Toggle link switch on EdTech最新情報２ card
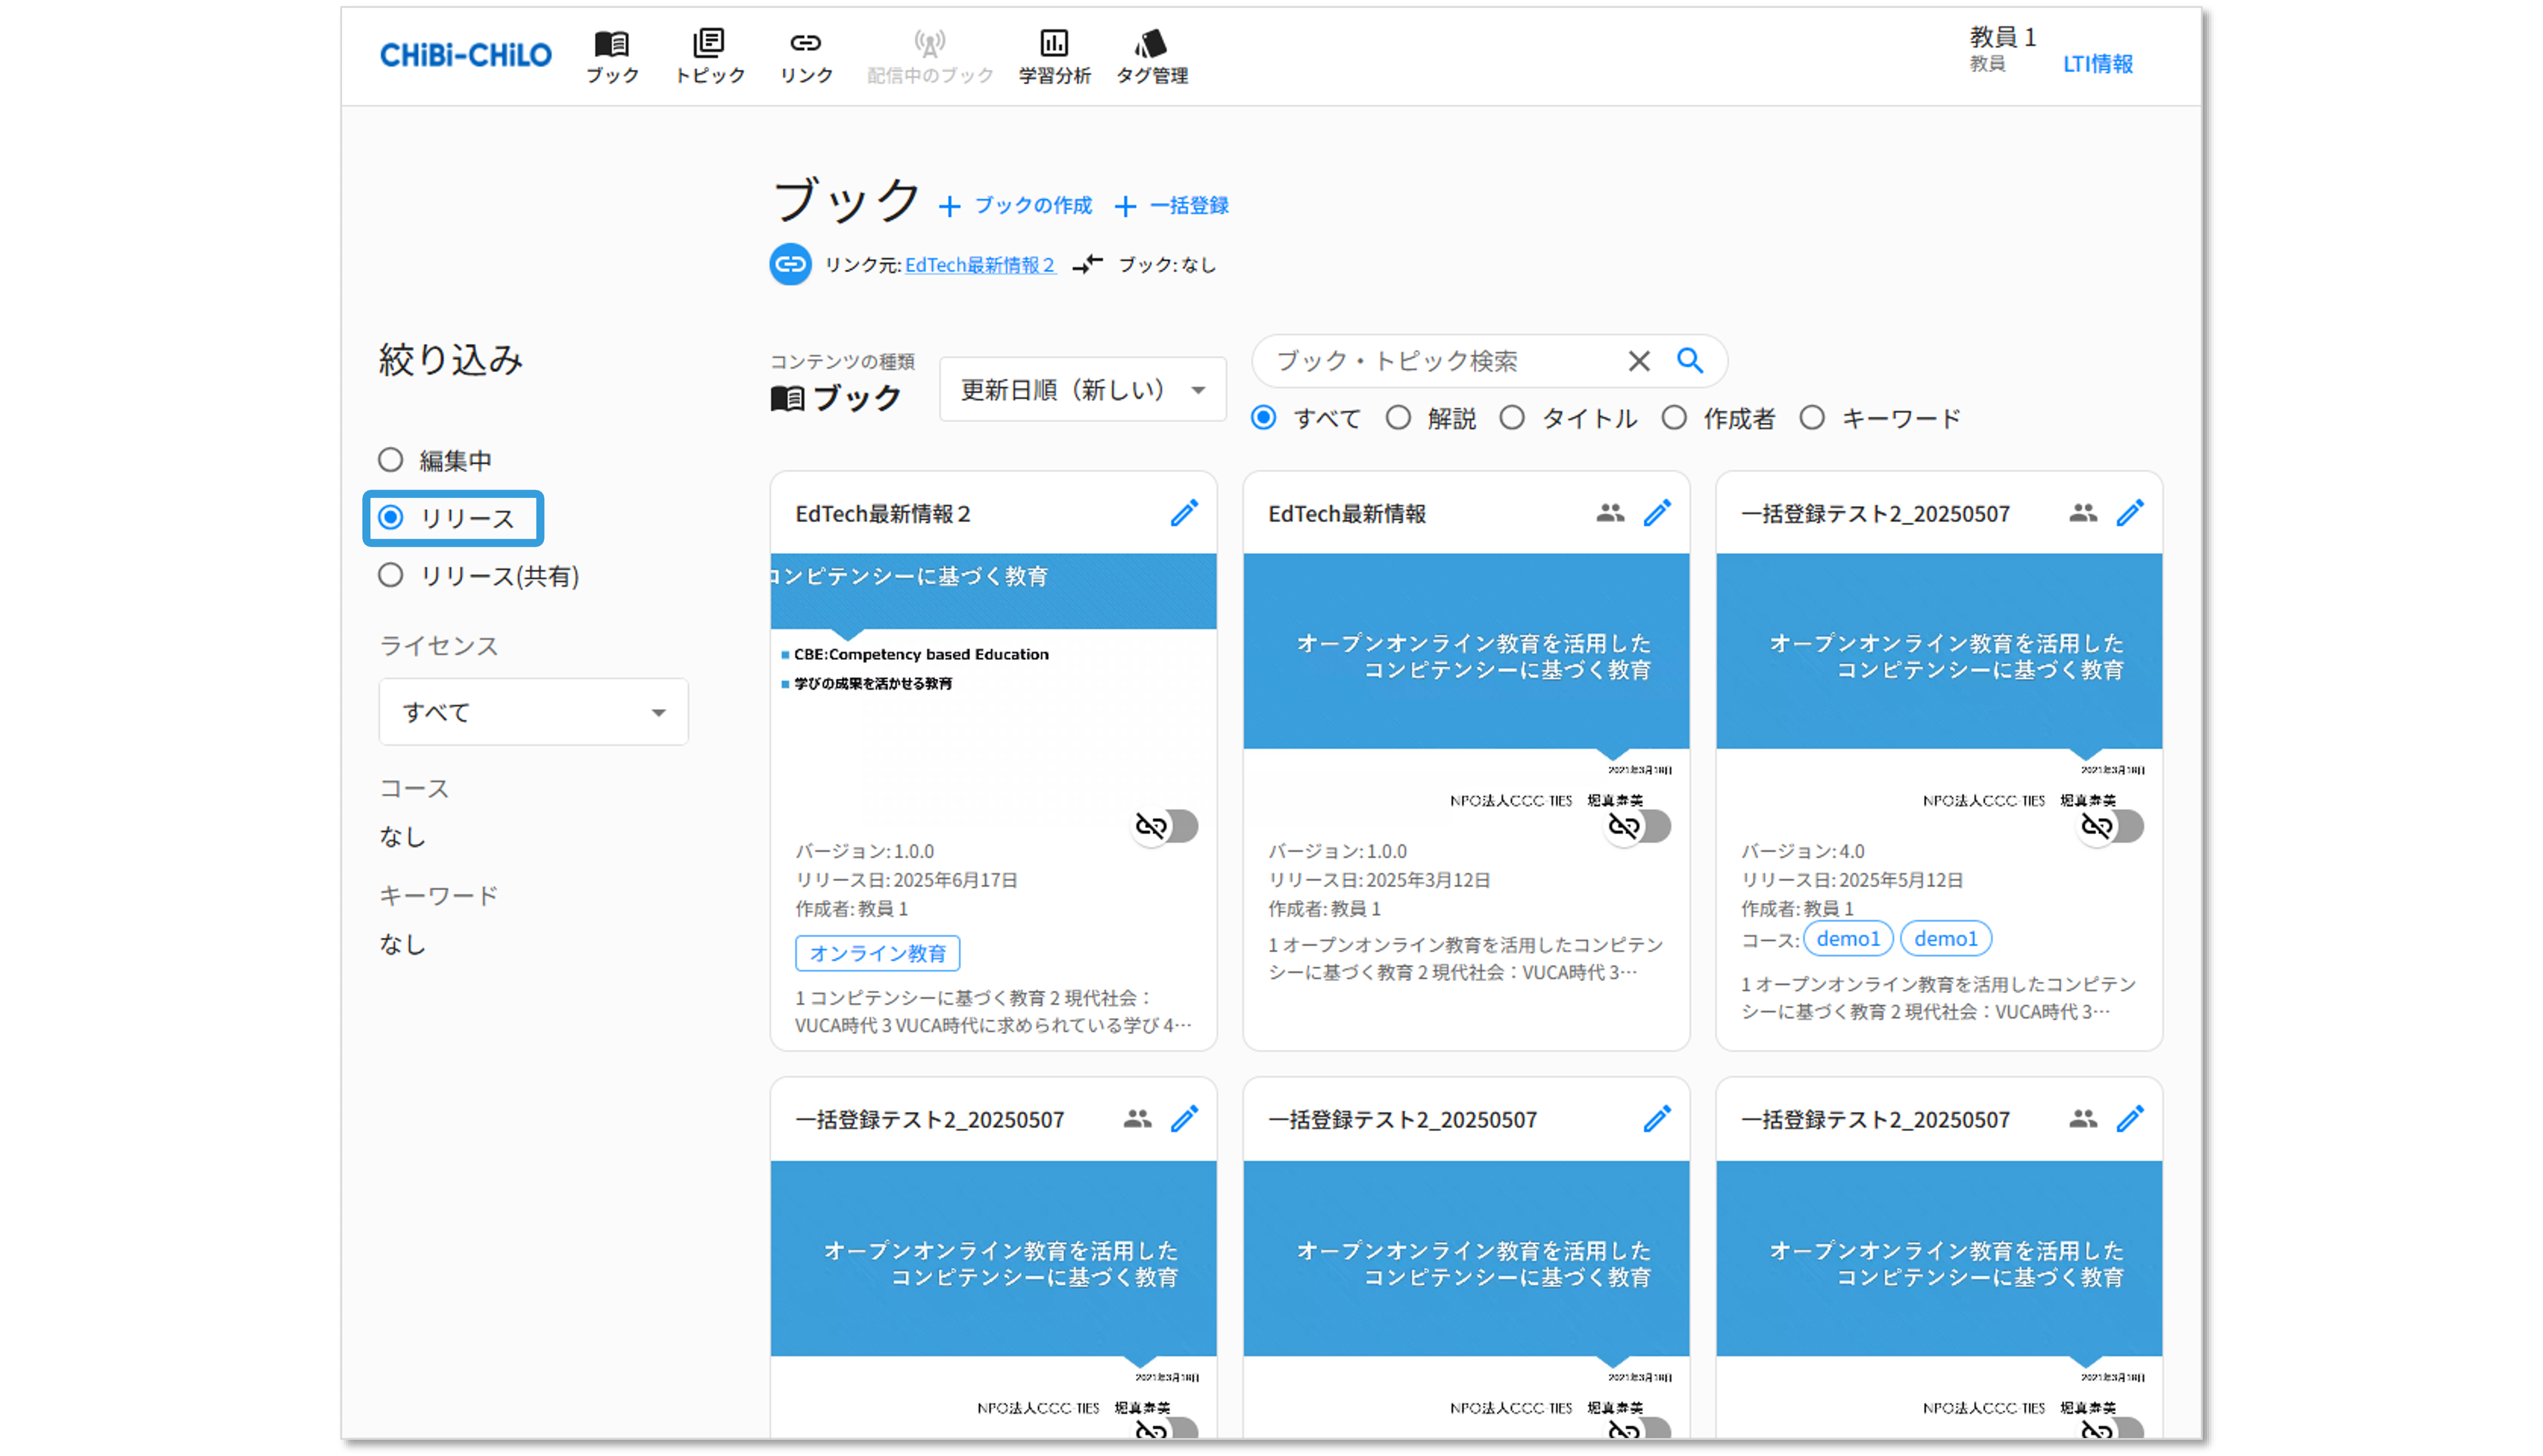Screen dimensions: 2543x1456 [x=1165, y=826]
